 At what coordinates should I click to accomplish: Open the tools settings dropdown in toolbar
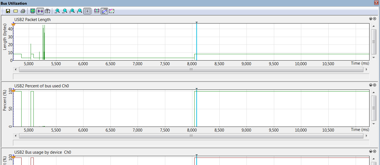(48, 11)
